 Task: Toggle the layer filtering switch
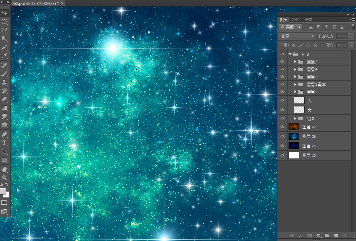pos(353,27)
